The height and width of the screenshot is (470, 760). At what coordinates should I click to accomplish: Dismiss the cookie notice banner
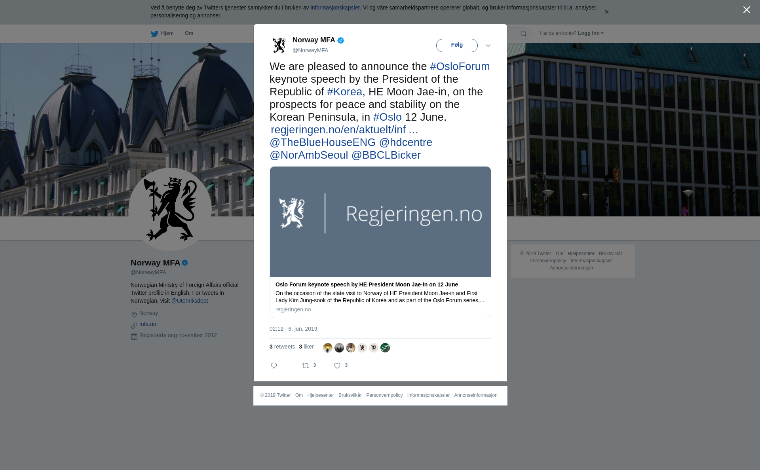click(606, 12)
